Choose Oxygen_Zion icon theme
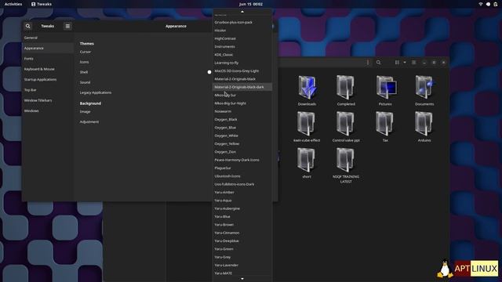Screen dimensions: 502x282 242,152
